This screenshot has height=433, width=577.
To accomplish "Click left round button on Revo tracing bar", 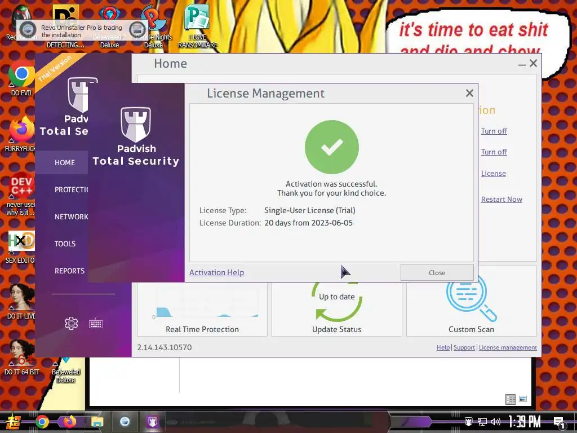I will [x=28, y=29].
